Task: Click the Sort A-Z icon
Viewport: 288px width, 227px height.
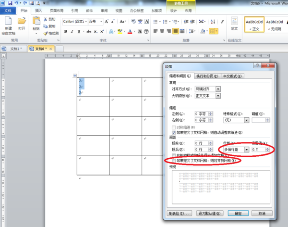Action: tap(213, 22)
